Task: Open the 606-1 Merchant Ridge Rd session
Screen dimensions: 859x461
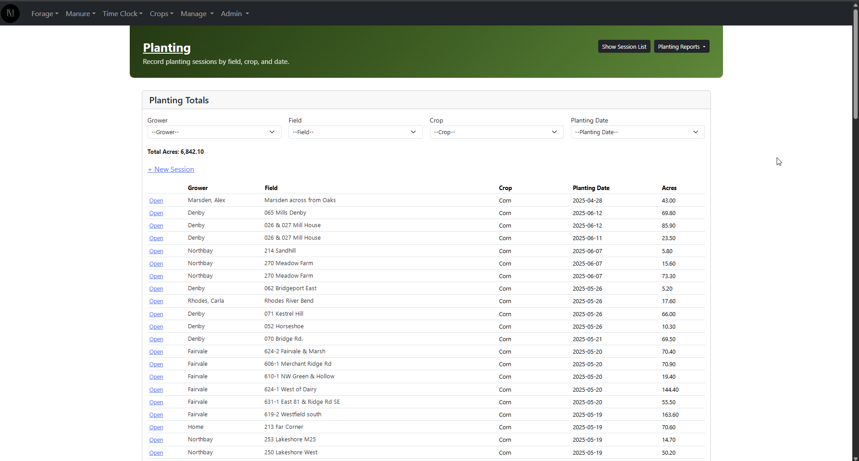Action: pos(156,364)
